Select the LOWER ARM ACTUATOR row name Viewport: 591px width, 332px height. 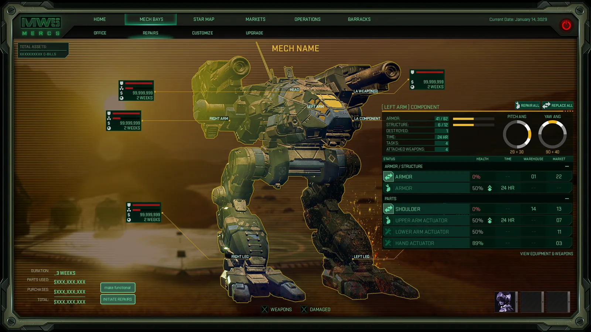click(422, 232)
